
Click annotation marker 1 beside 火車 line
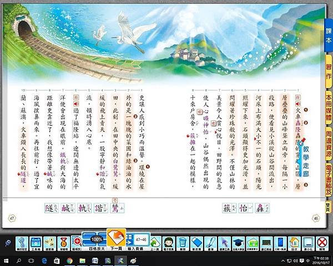tap(306, 110)
